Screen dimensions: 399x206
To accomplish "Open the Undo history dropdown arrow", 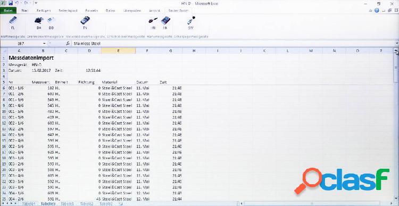I will [21, 3].
